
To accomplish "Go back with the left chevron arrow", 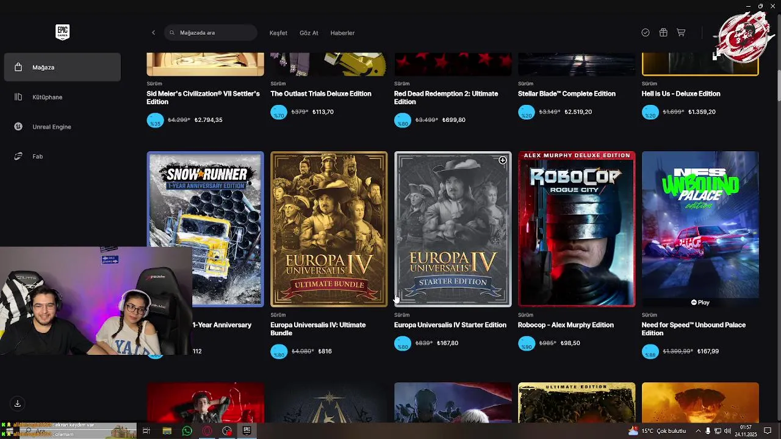I will [x=153, y=33].
